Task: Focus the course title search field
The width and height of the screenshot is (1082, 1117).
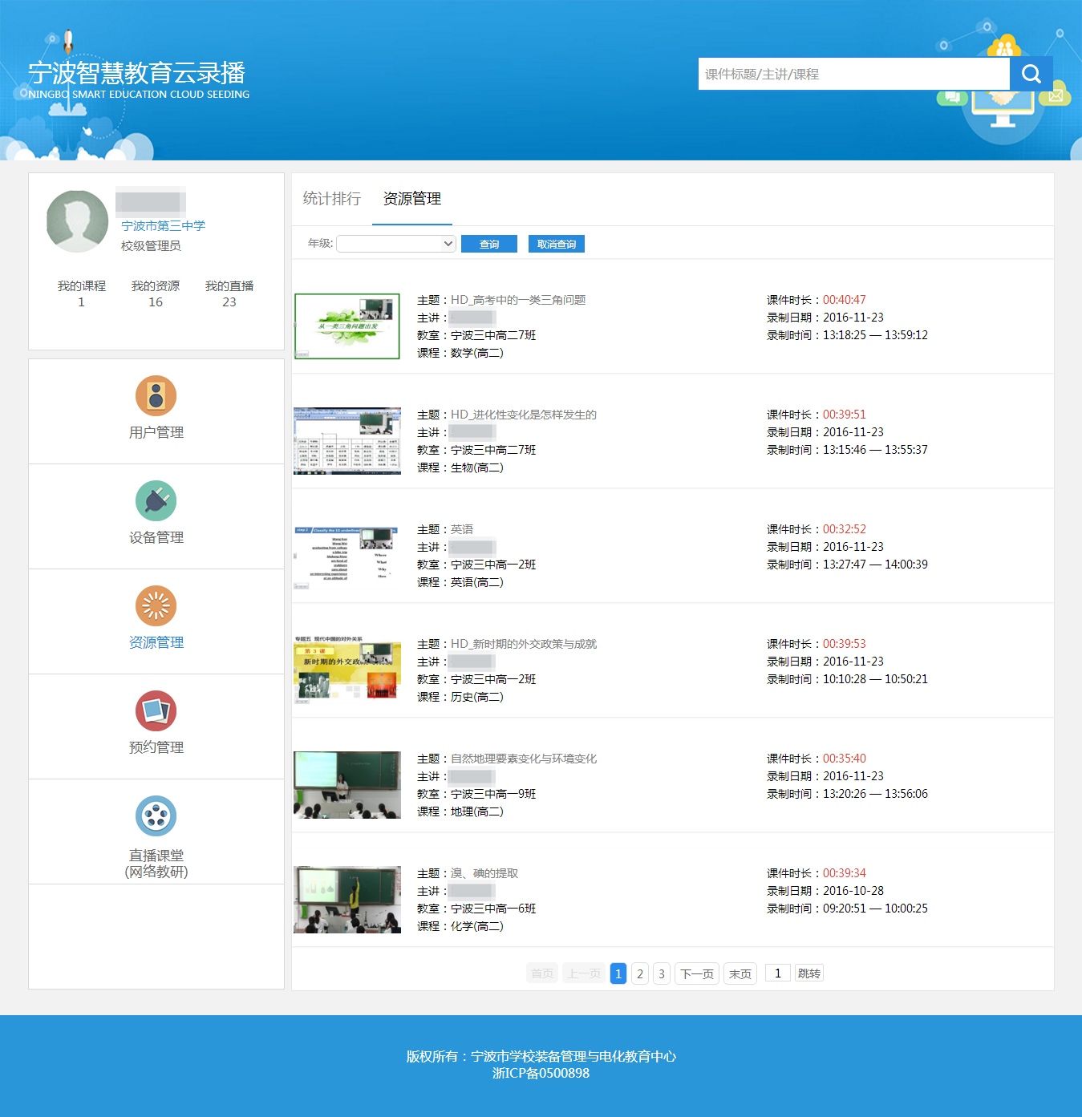Action: [x=853, y=74]
